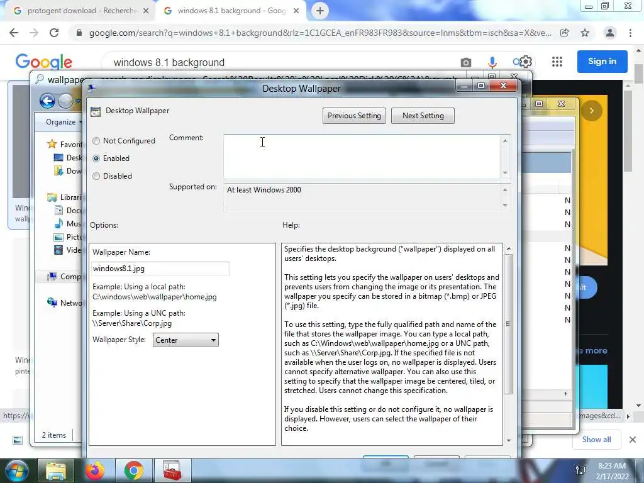Viewport: 644px width, 483px height.
Task: Open the Windows Start button
Action: pos(17,470)
